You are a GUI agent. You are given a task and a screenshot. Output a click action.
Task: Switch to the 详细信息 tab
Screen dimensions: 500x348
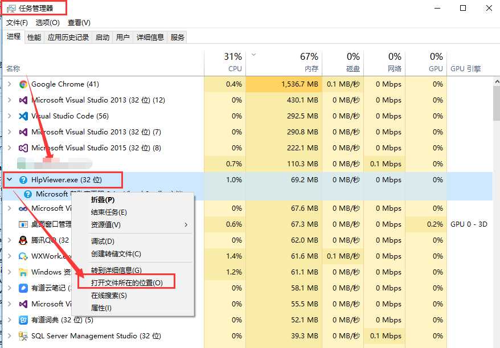[150, 38]
